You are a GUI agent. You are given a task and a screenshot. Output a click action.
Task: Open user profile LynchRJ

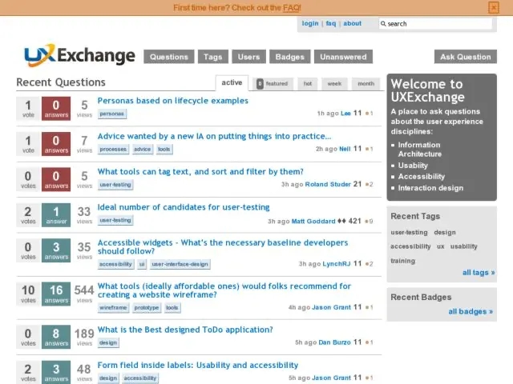coord(337,264)
